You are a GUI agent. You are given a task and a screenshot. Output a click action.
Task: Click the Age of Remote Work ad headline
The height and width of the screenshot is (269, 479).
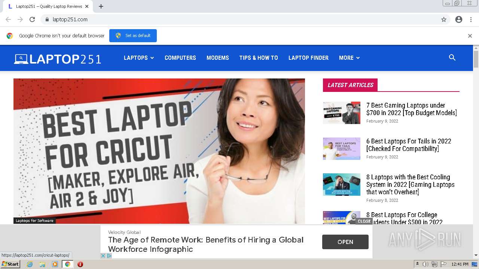206,244
